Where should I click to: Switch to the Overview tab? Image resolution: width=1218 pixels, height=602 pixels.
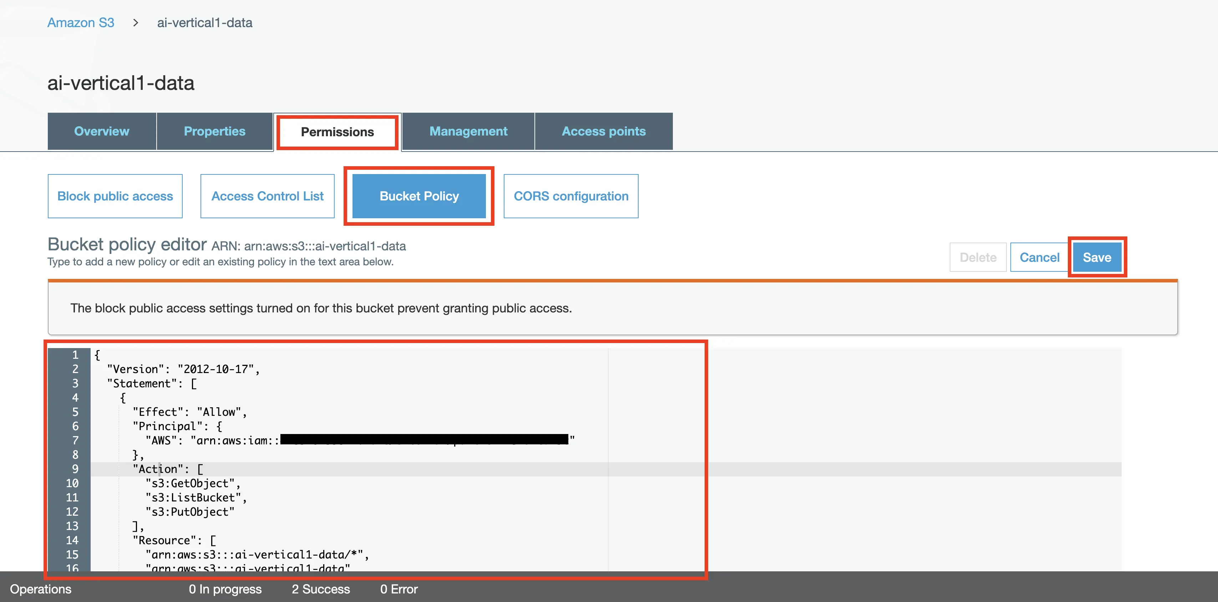click(102, 131)
